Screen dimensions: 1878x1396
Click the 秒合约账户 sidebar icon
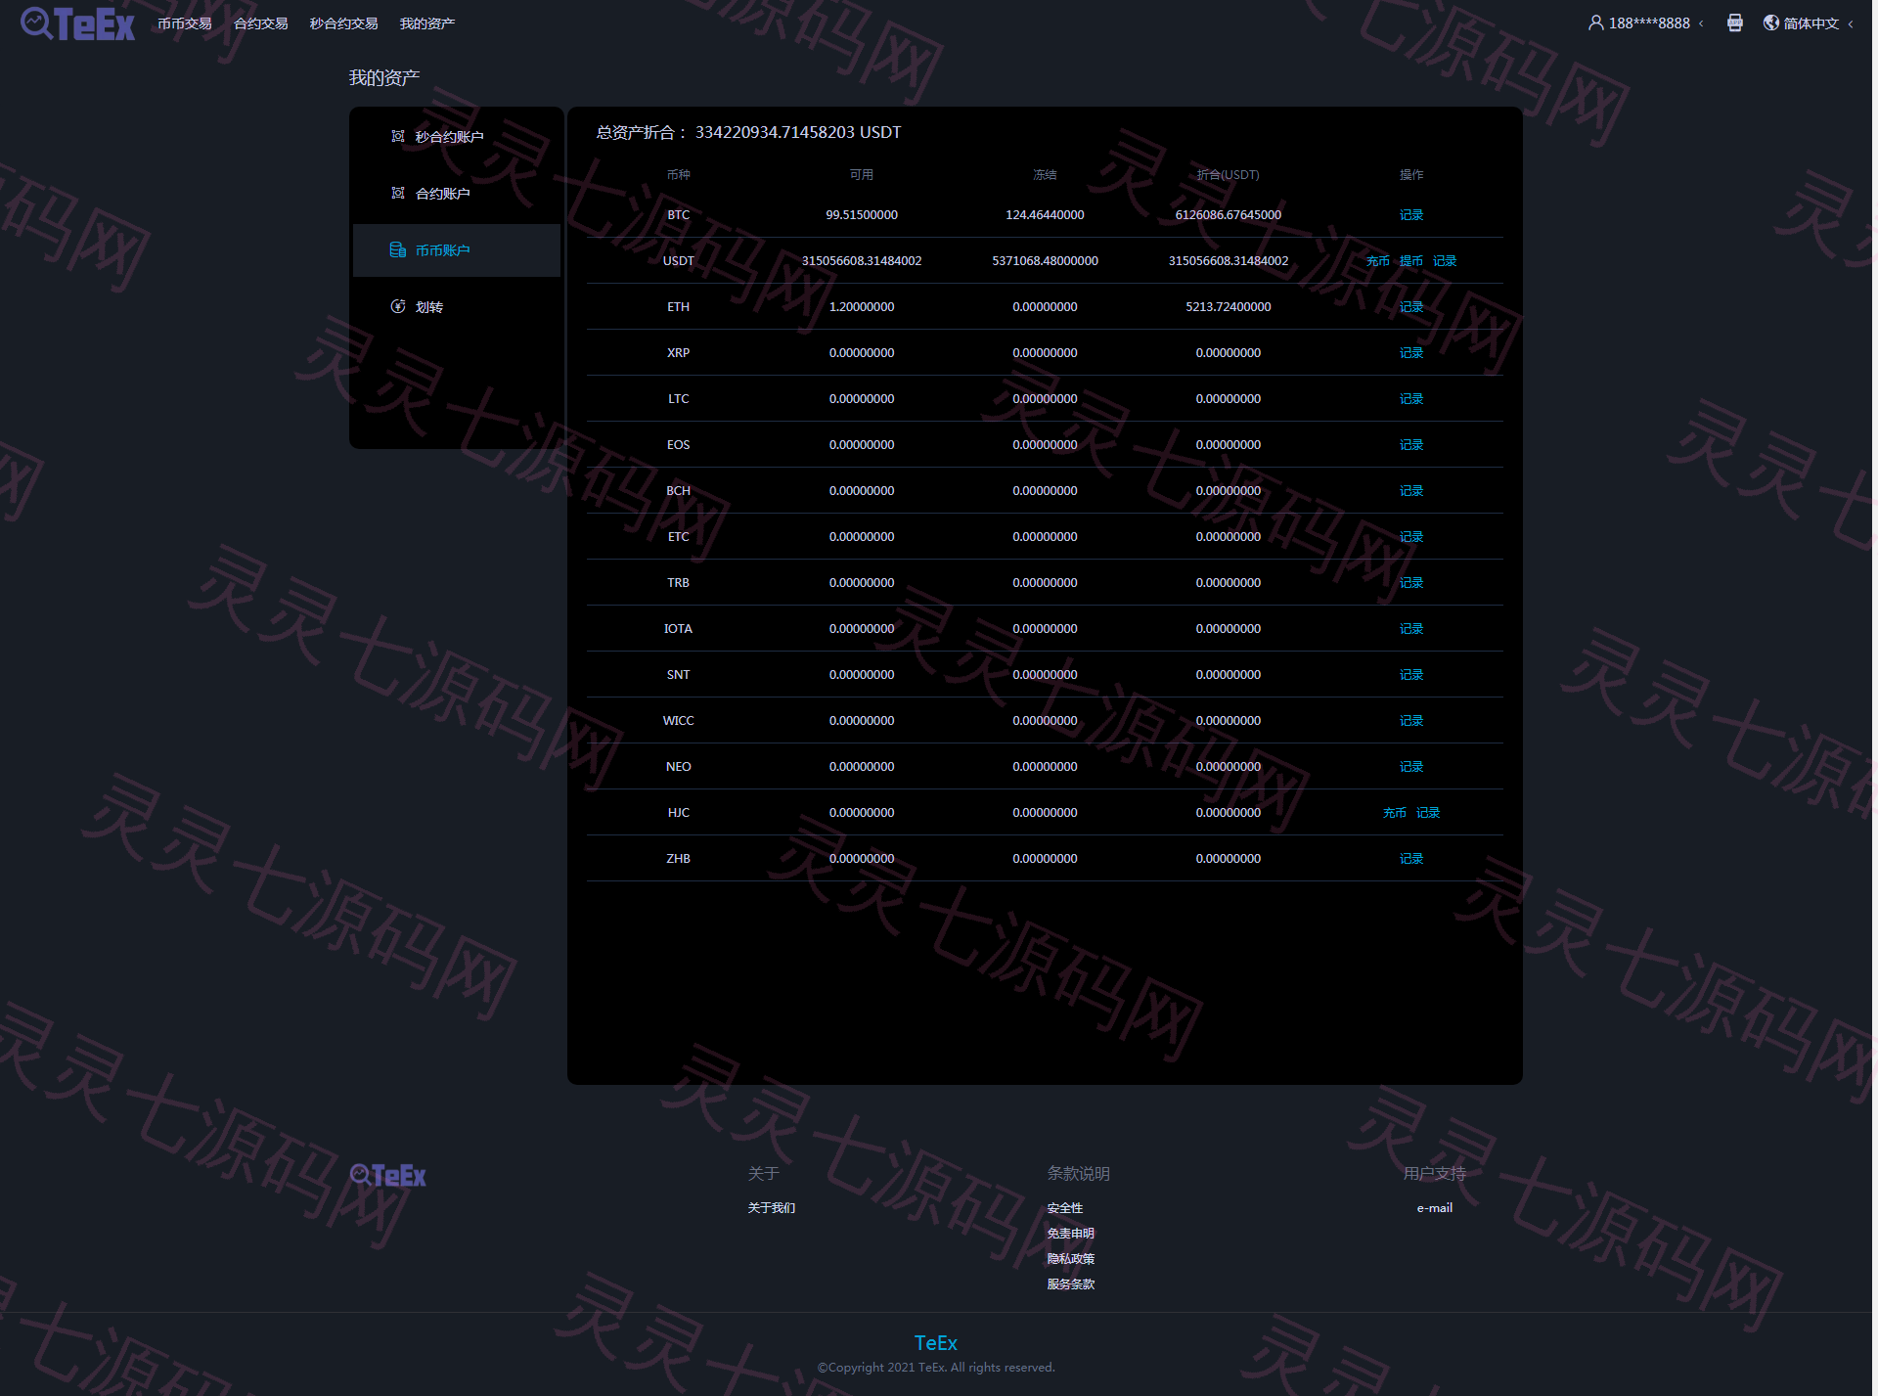point(398,136)
